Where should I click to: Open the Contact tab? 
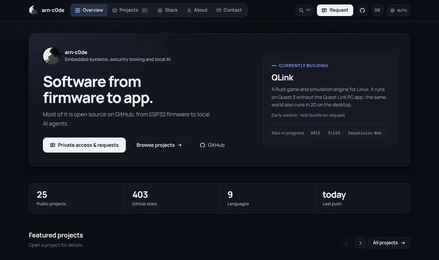[229, 10]
